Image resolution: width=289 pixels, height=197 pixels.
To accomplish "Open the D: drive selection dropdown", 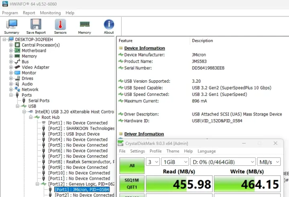I will pyautogui.click(x=223, y=162).
